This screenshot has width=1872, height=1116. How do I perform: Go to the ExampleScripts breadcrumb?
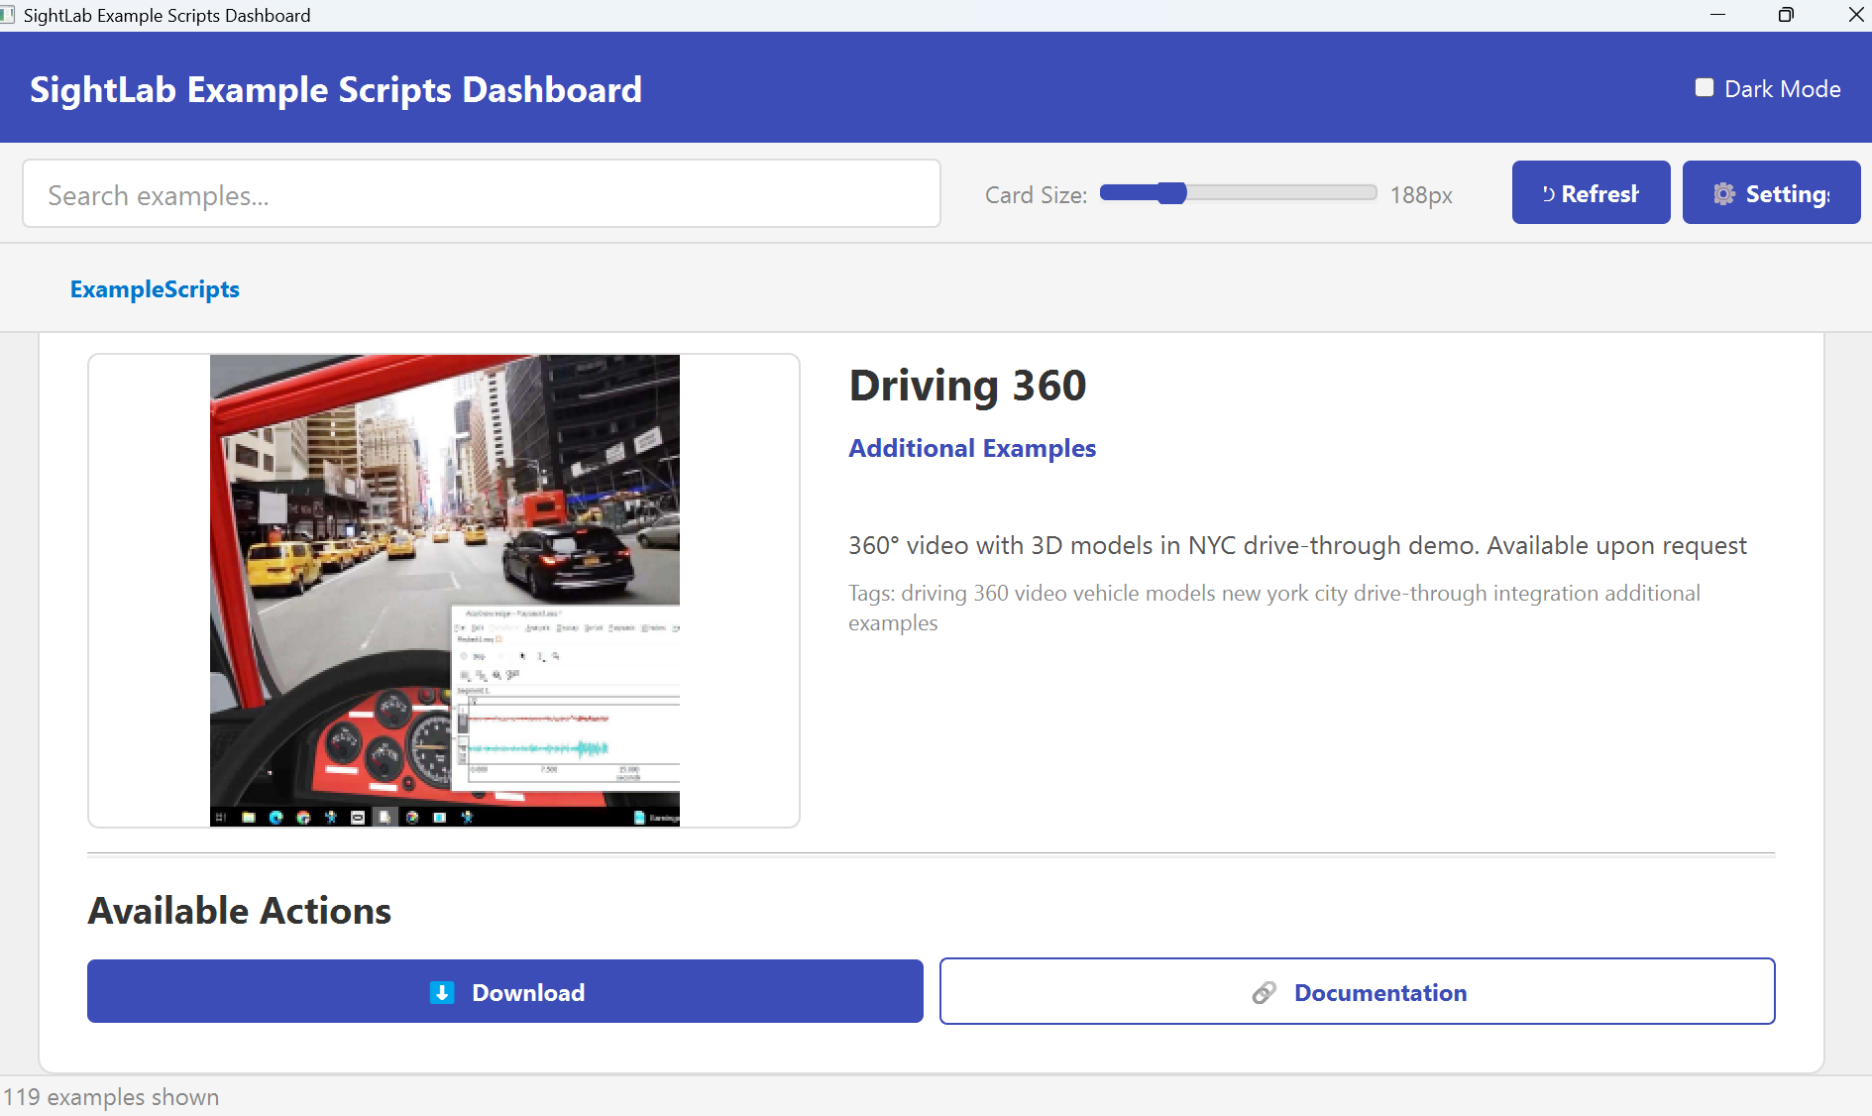(155, 289)
